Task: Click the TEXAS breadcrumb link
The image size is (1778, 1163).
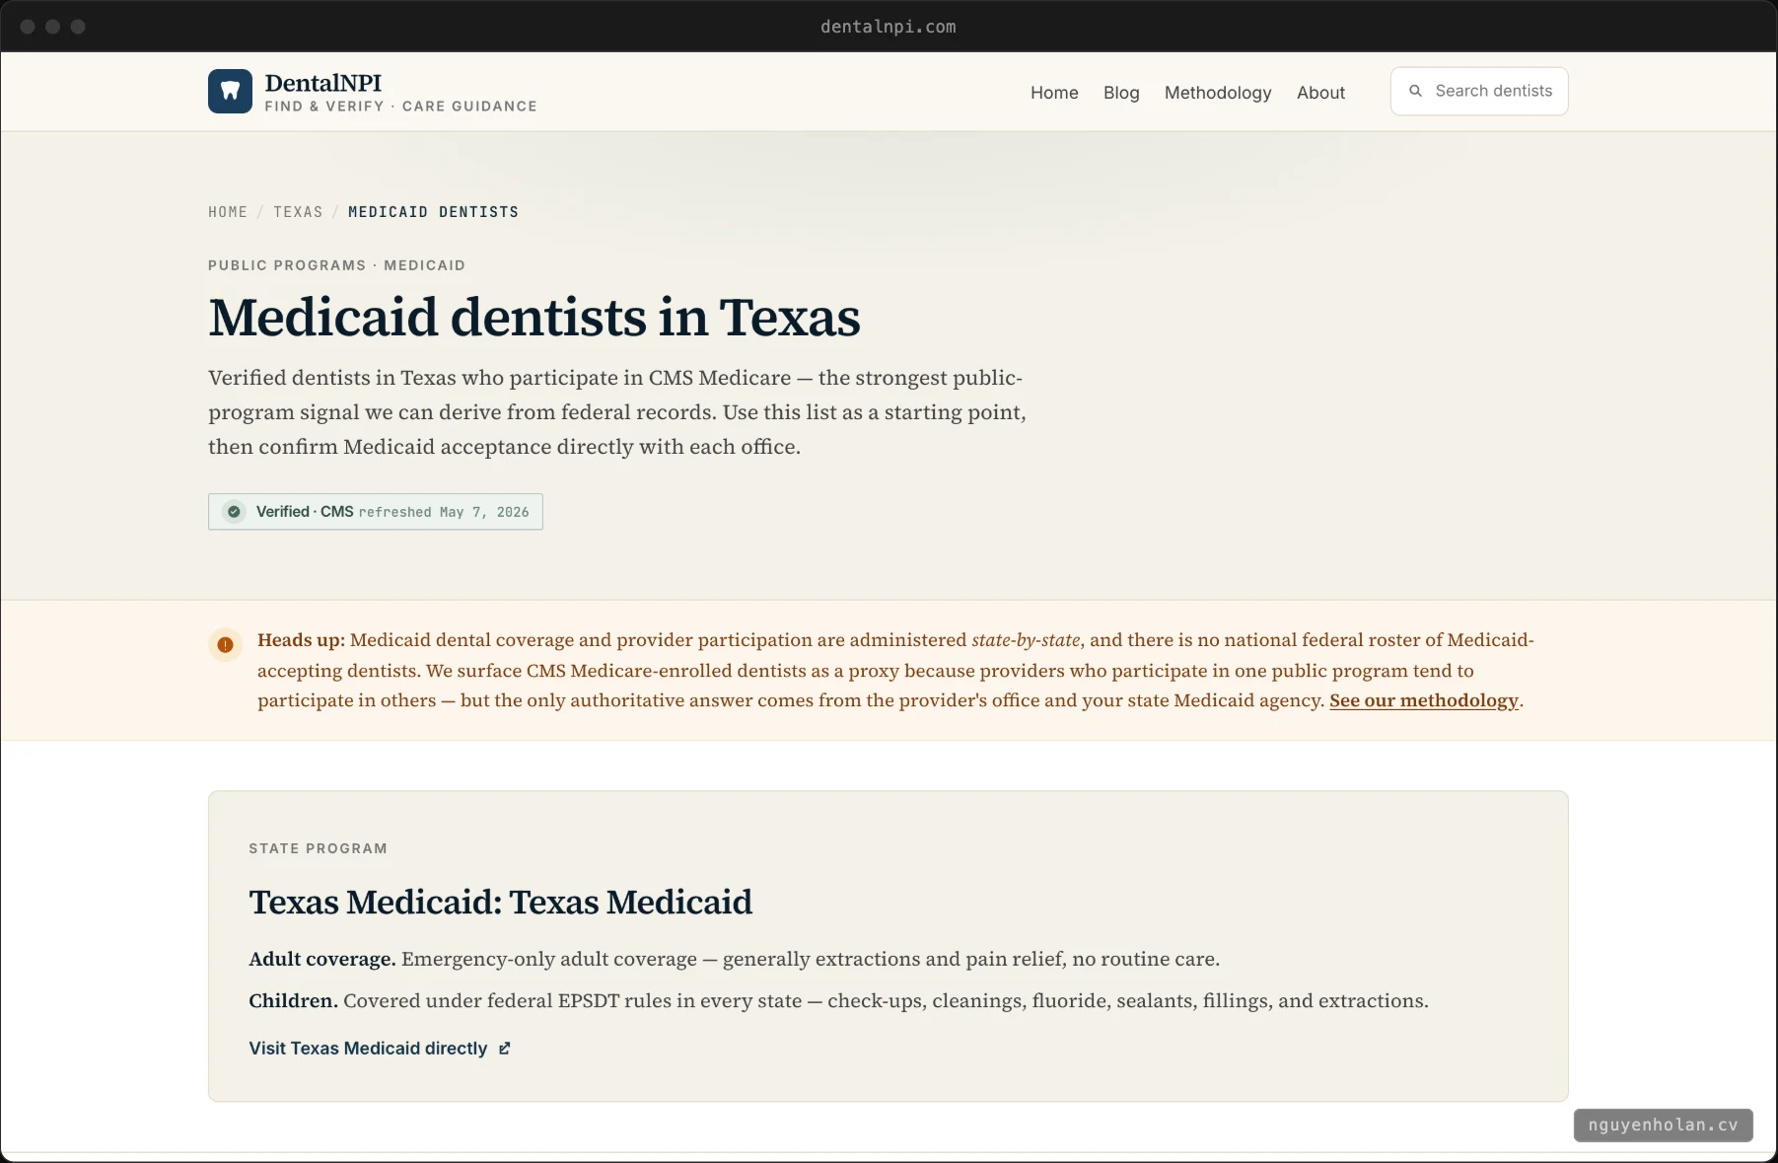Action: tap(298, 212)
